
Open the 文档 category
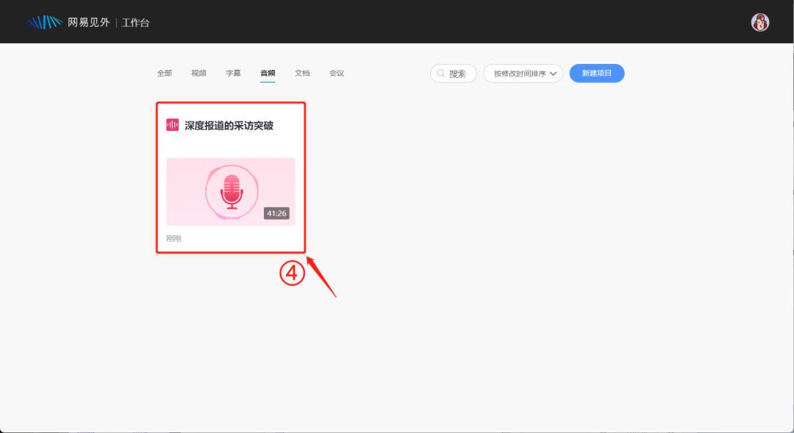click(302, 73)
